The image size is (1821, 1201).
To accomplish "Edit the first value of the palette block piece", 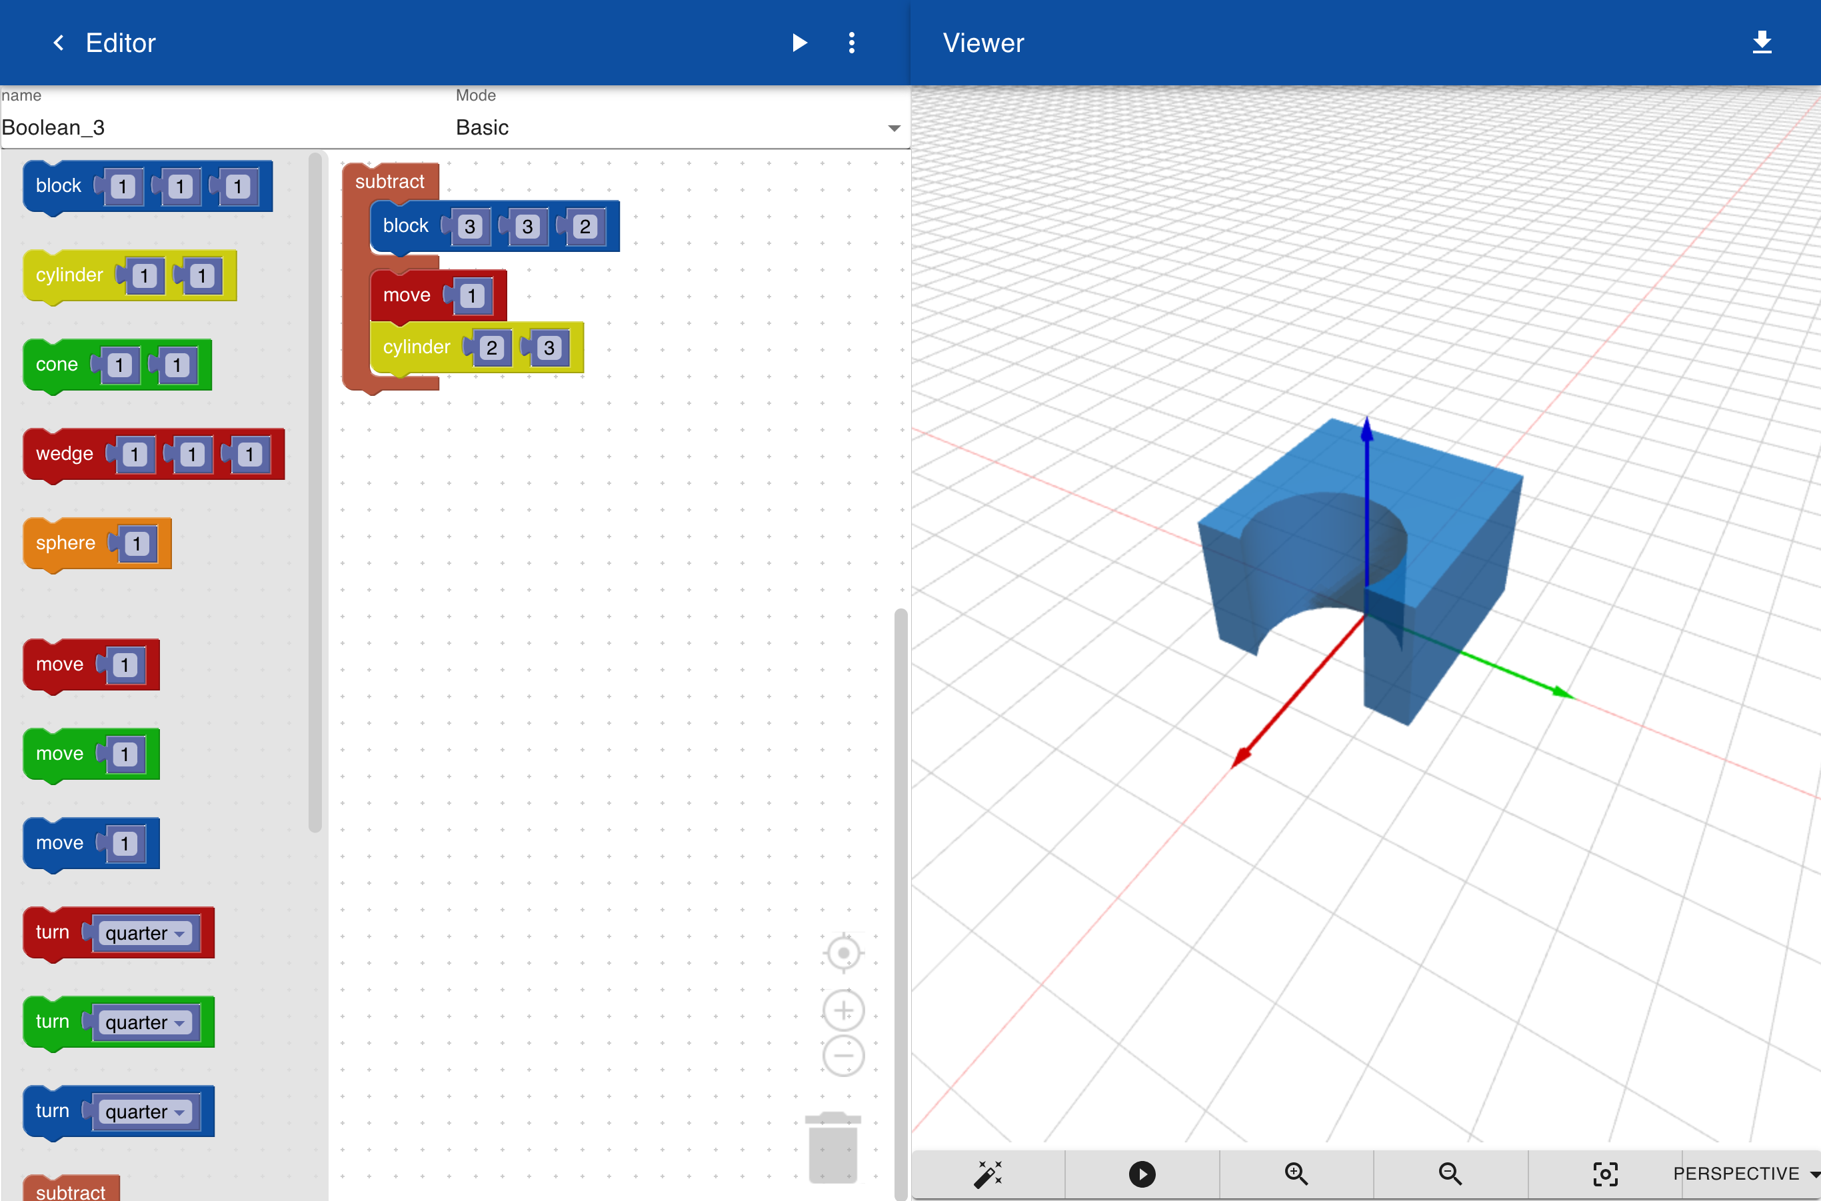I will pos(123,187).
